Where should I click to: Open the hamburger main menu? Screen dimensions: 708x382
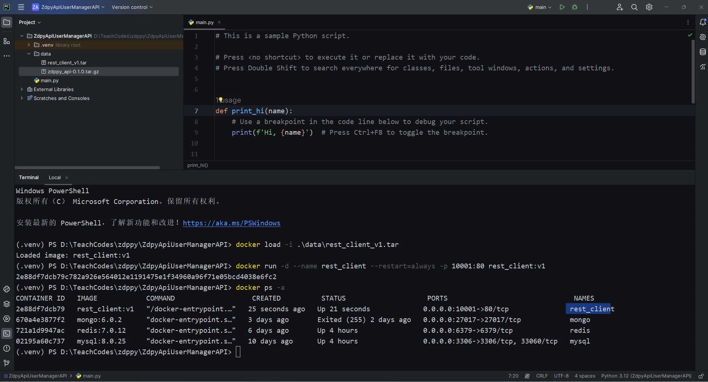21,7
